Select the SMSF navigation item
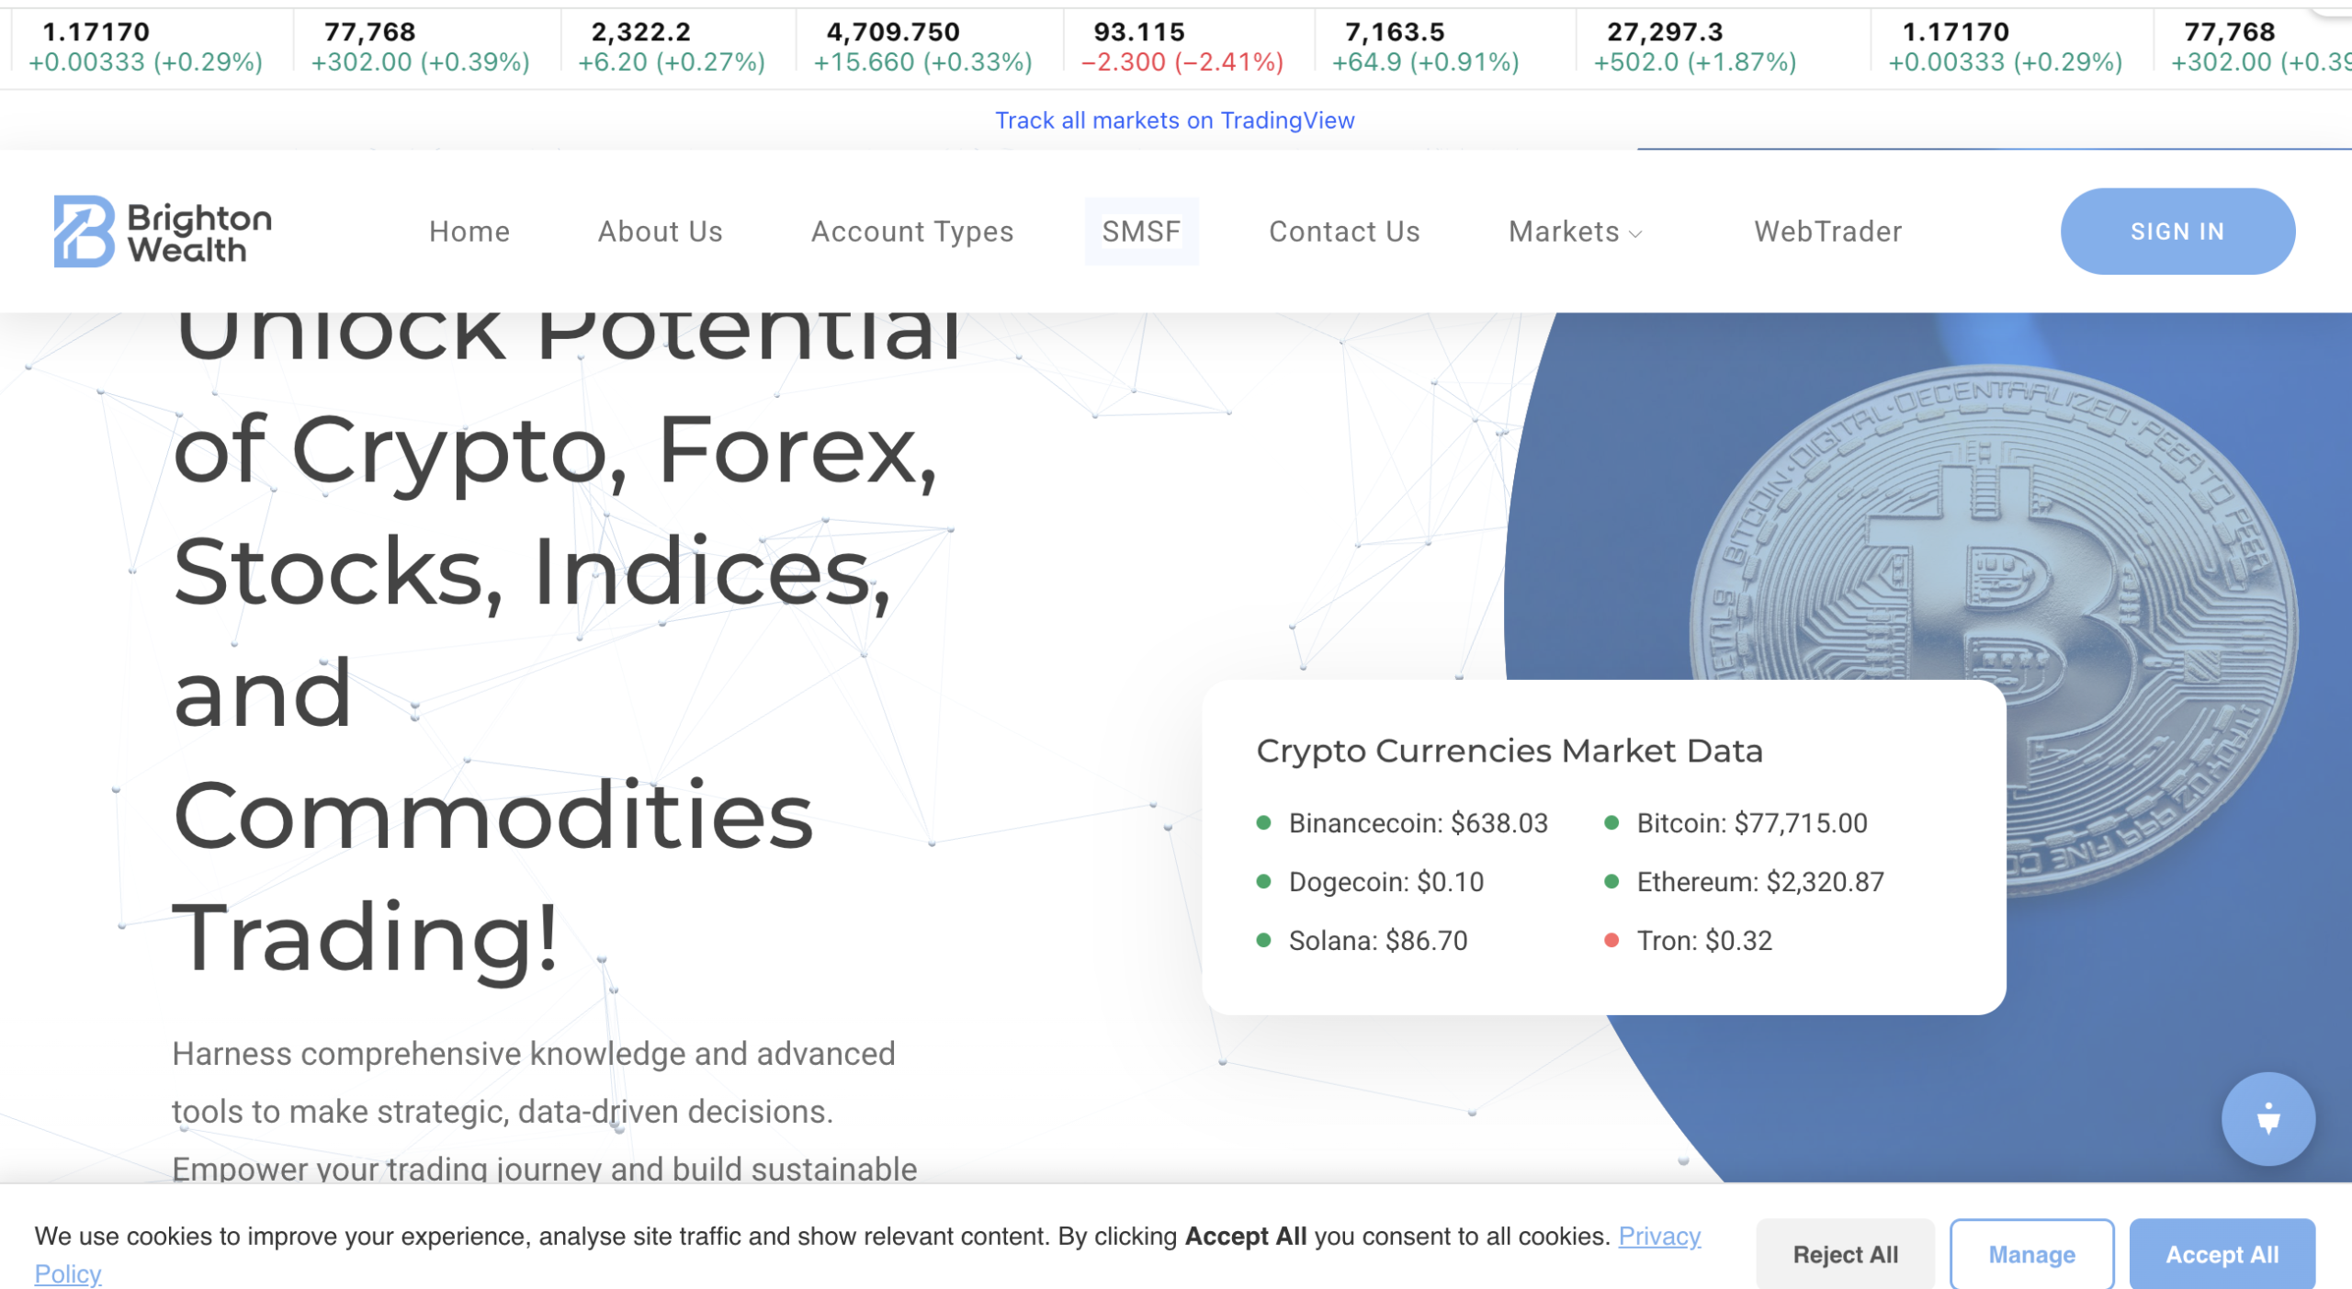Screen dimensions: 2352x1289 tap(1141, 232)
